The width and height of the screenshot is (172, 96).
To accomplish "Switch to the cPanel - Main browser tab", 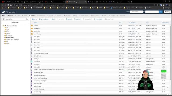I will point(55,2).
